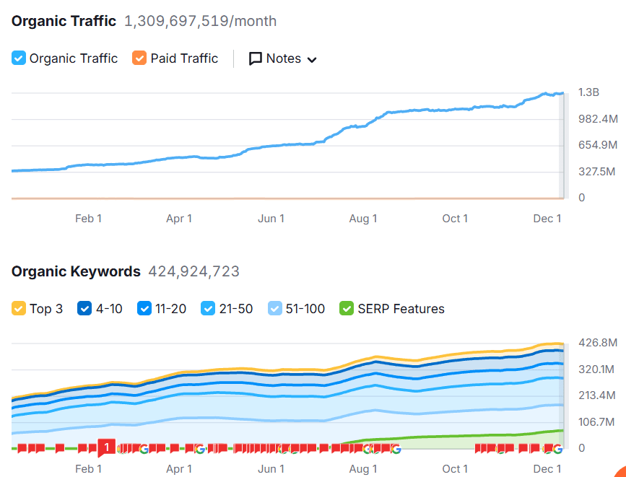
Task: Disable the Organic Traffic checkbox
Action: pos(18,58)
